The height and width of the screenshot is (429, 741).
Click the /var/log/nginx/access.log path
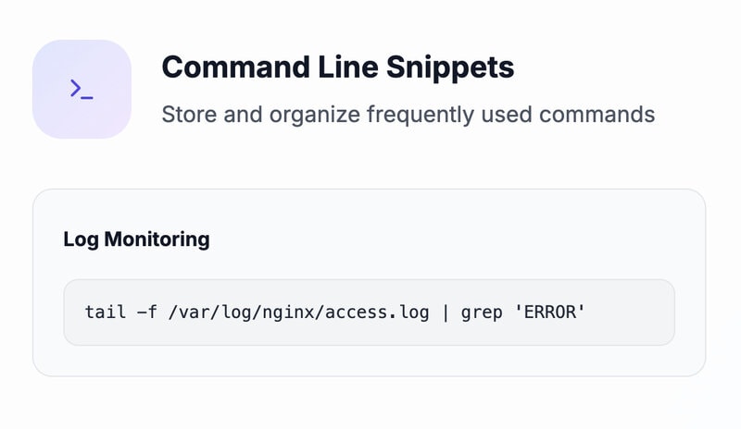click(x=298, y=313)
